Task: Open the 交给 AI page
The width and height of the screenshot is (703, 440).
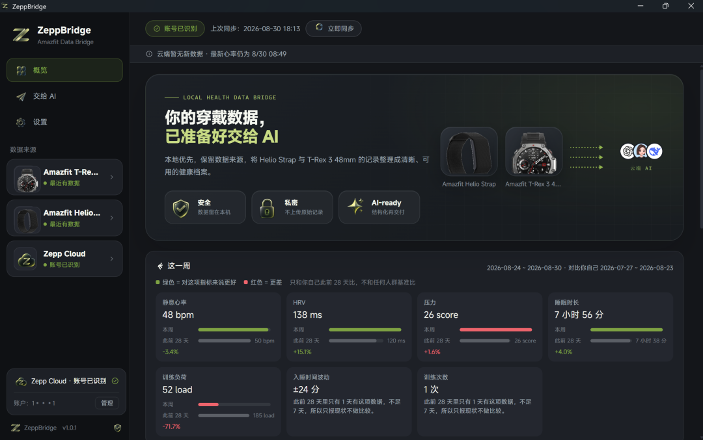Action: [64, 96]
